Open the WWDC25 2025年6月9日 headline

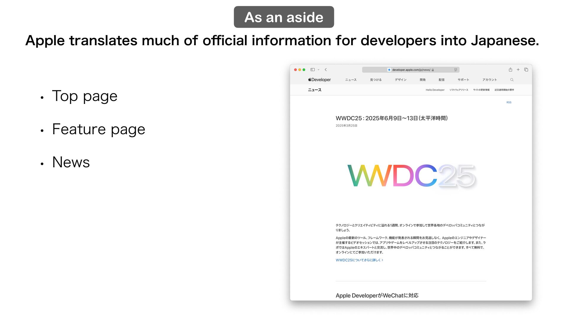point(392,118)
